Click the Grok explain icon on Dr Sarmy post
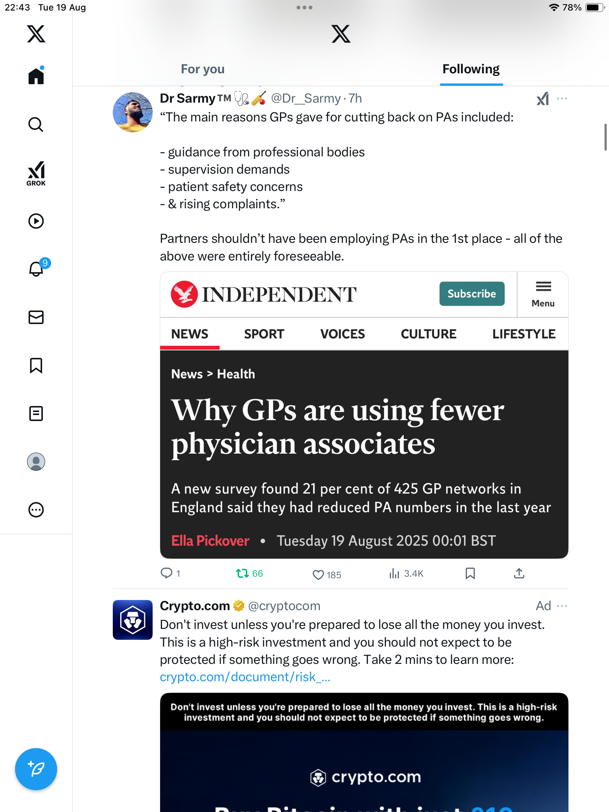 543,99
